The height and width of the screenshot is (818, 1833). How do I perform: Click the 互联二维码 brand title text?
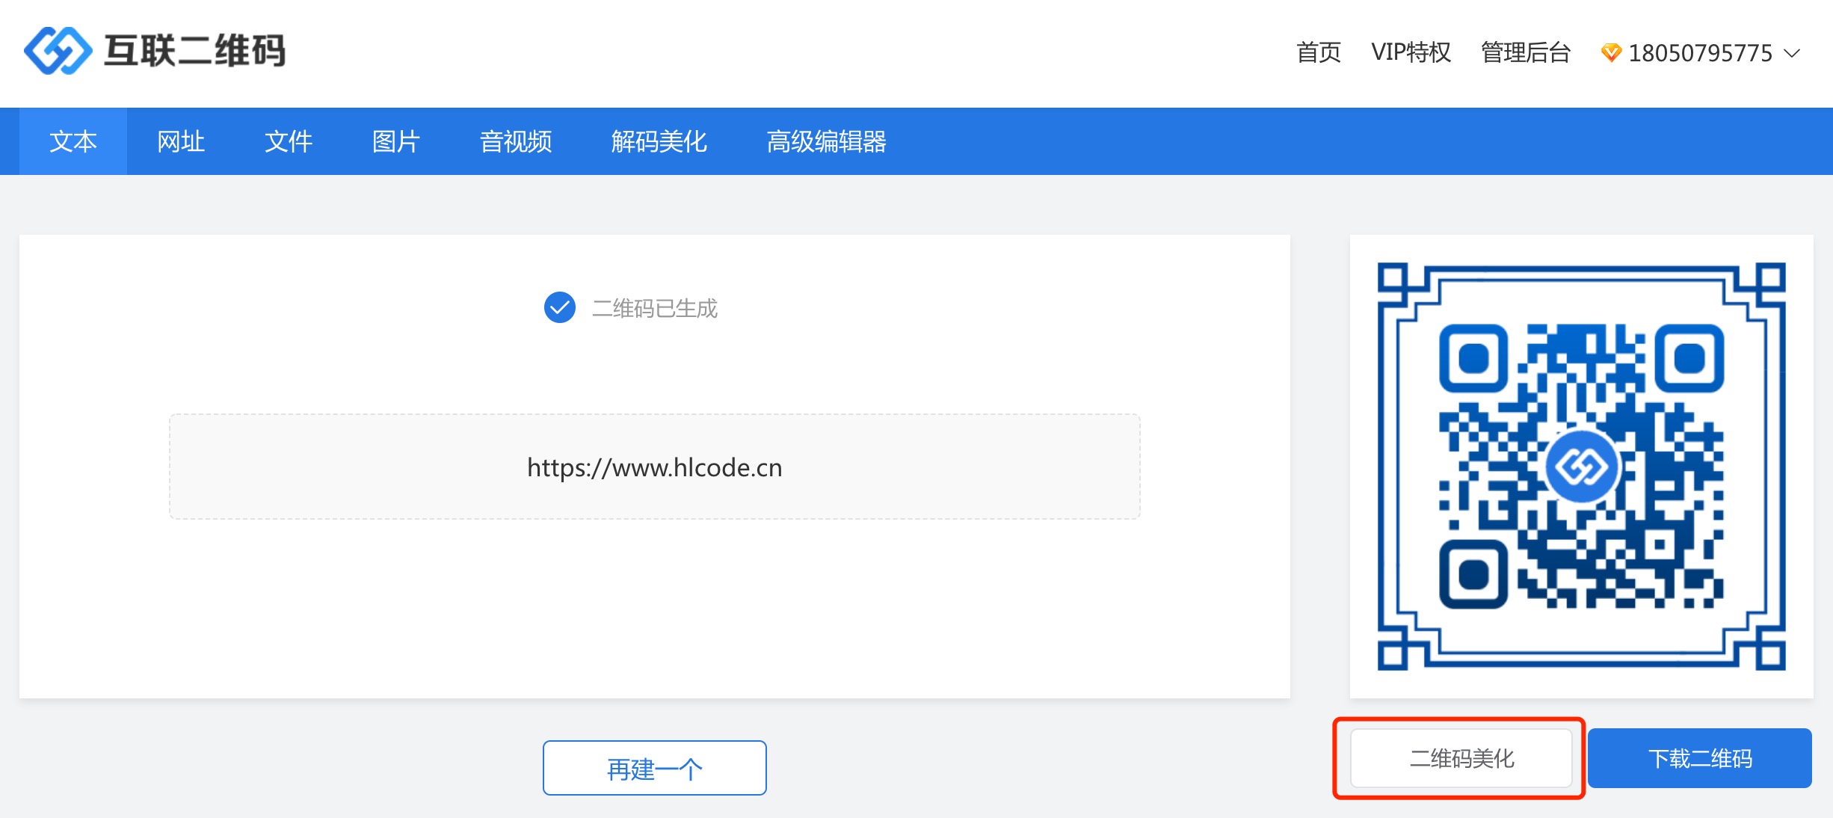tap(194, 51)
